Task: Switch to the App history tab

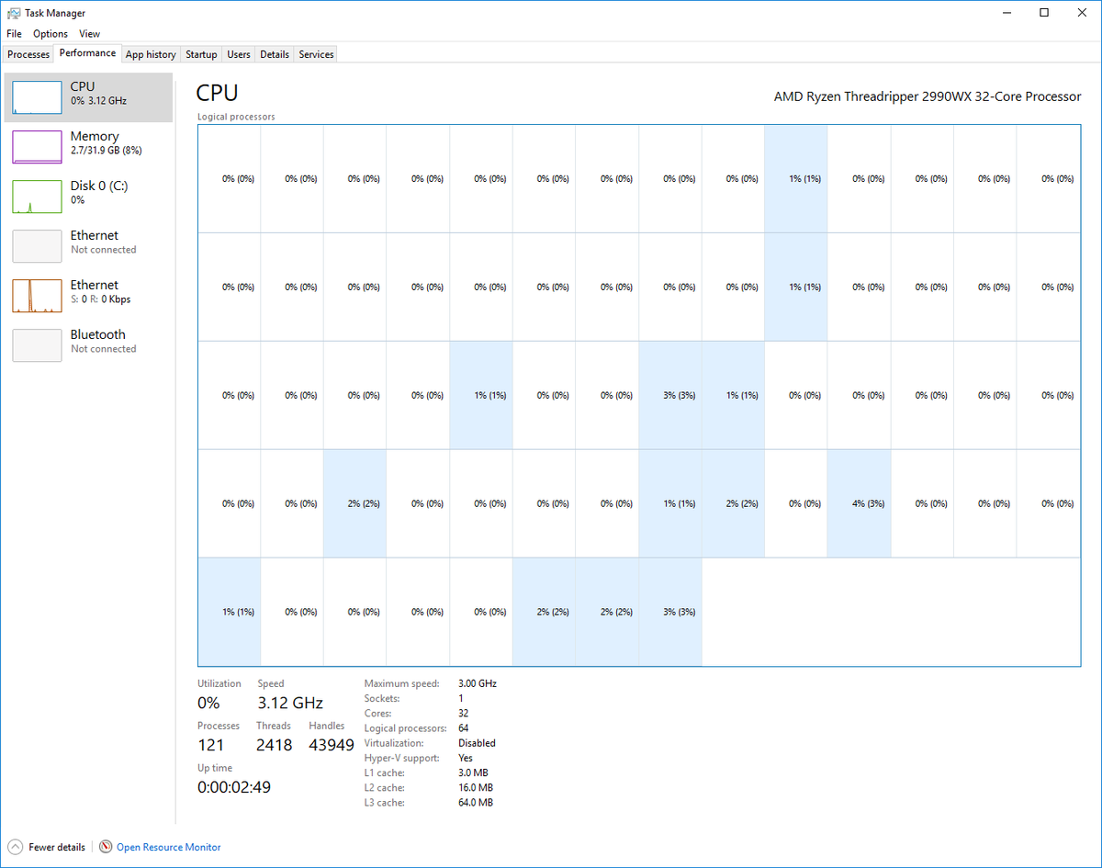Action: click(x=151, y=54)
